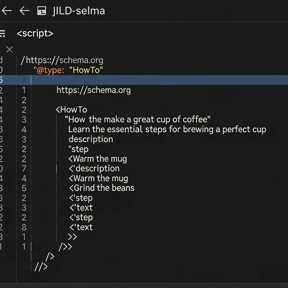288x288 pixels.
Task: Click the script tag header
Action: (x=35, y=33)
